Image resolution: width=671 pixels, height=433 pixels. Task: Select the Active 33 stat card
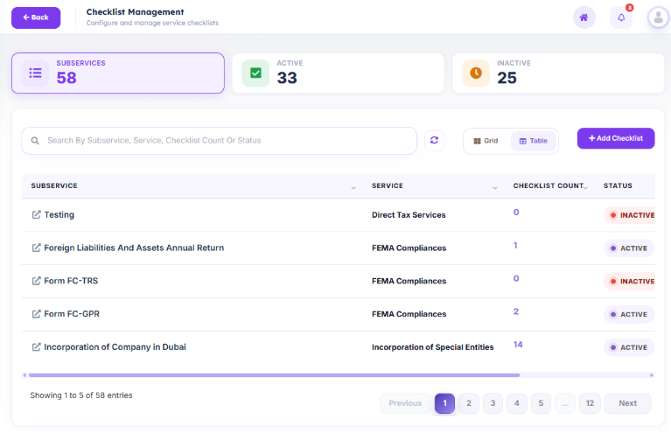tap(338, 73)
